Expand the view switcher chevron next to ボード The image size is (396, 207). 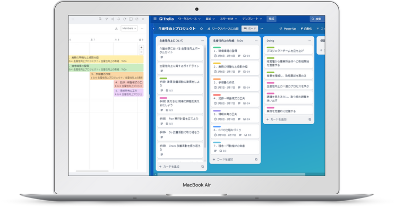point(262,29)
